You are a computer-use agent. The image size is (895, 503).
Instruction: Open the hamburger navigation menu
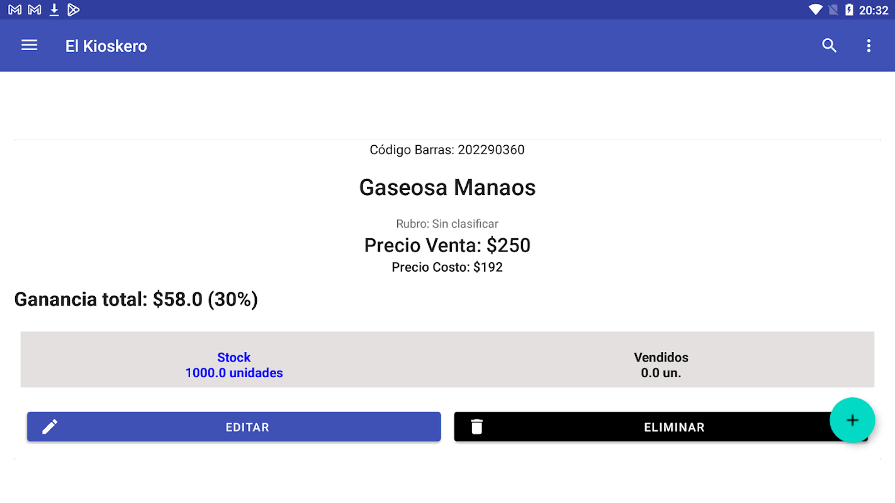30,45
